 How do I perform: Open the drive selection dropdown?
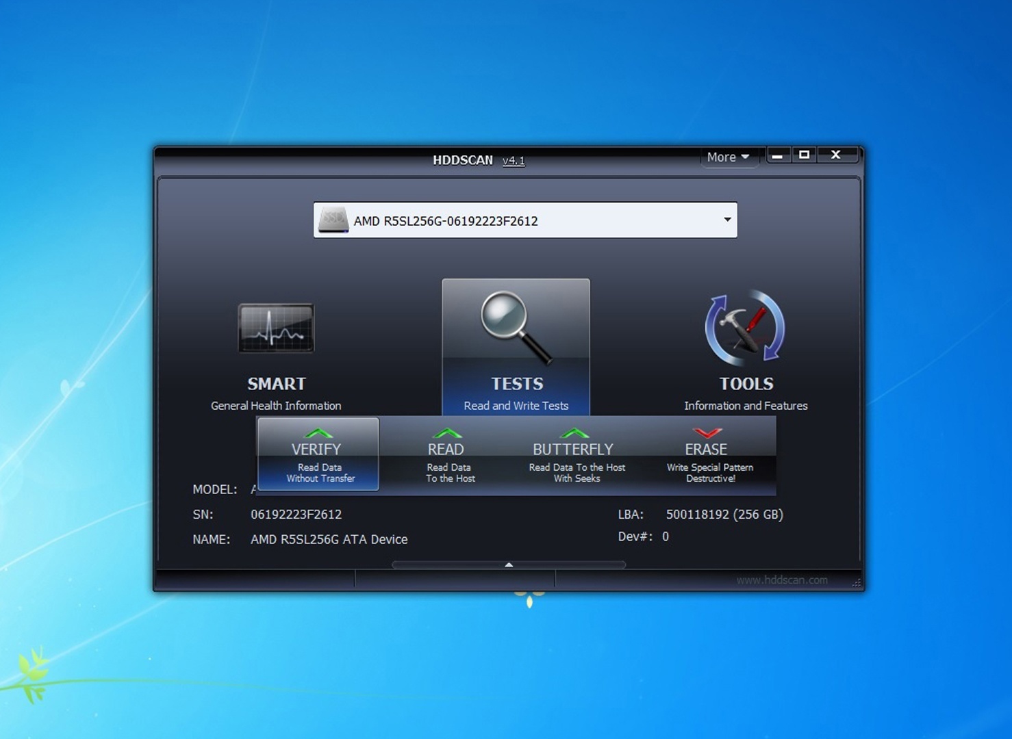pyautogui.click(x=525, y=220)
